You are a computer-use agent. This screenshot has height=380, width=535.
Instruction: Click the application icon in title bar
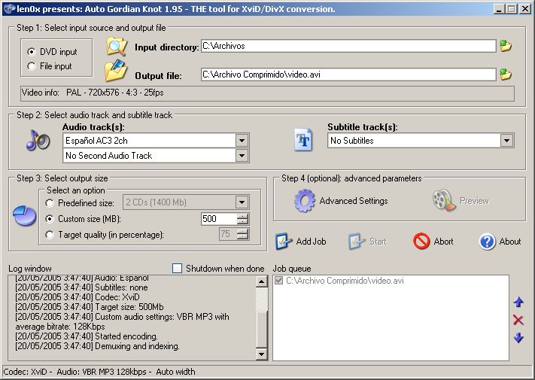(x=9, y=8)
